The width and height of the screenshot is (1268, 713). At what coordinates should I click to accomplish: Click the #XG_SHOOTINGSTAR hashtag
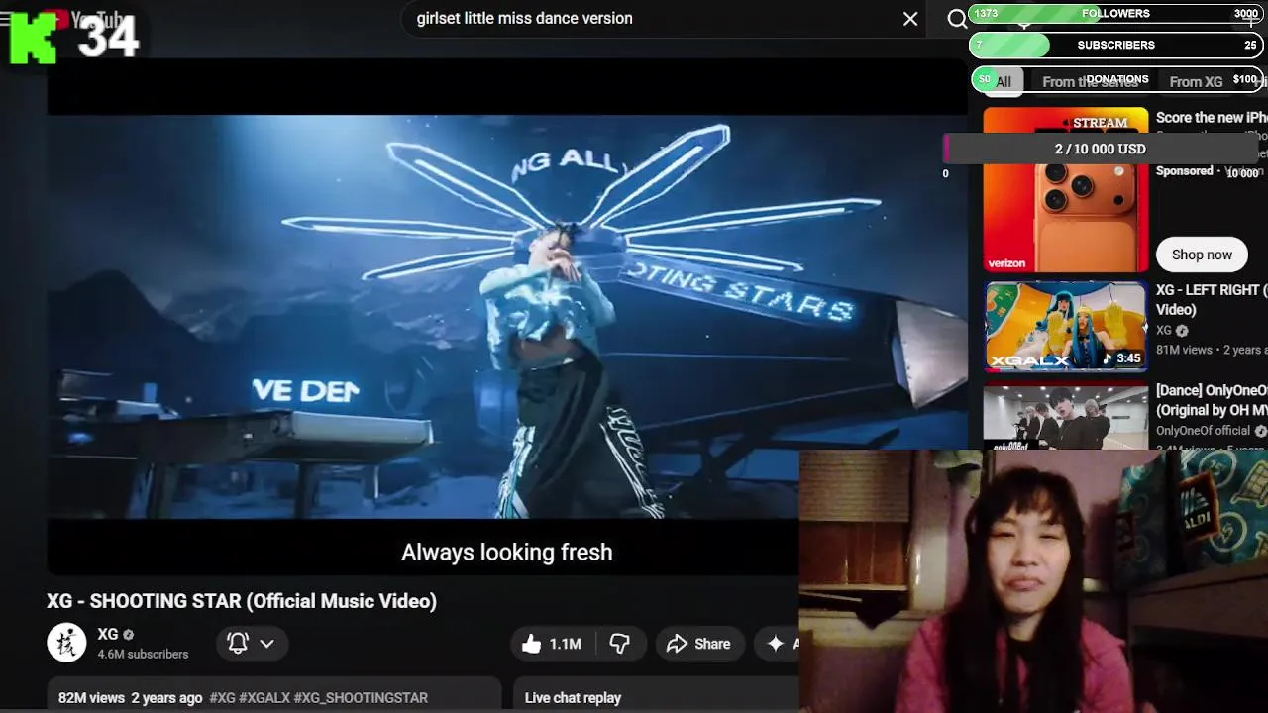pos(361,698)
